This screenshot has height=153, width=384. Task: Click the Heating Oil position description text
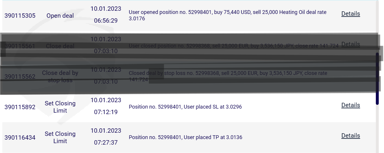[227, 15]
